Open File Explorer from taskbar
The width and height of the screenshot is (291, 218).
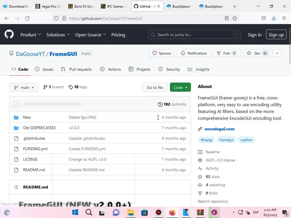(130, 212)
